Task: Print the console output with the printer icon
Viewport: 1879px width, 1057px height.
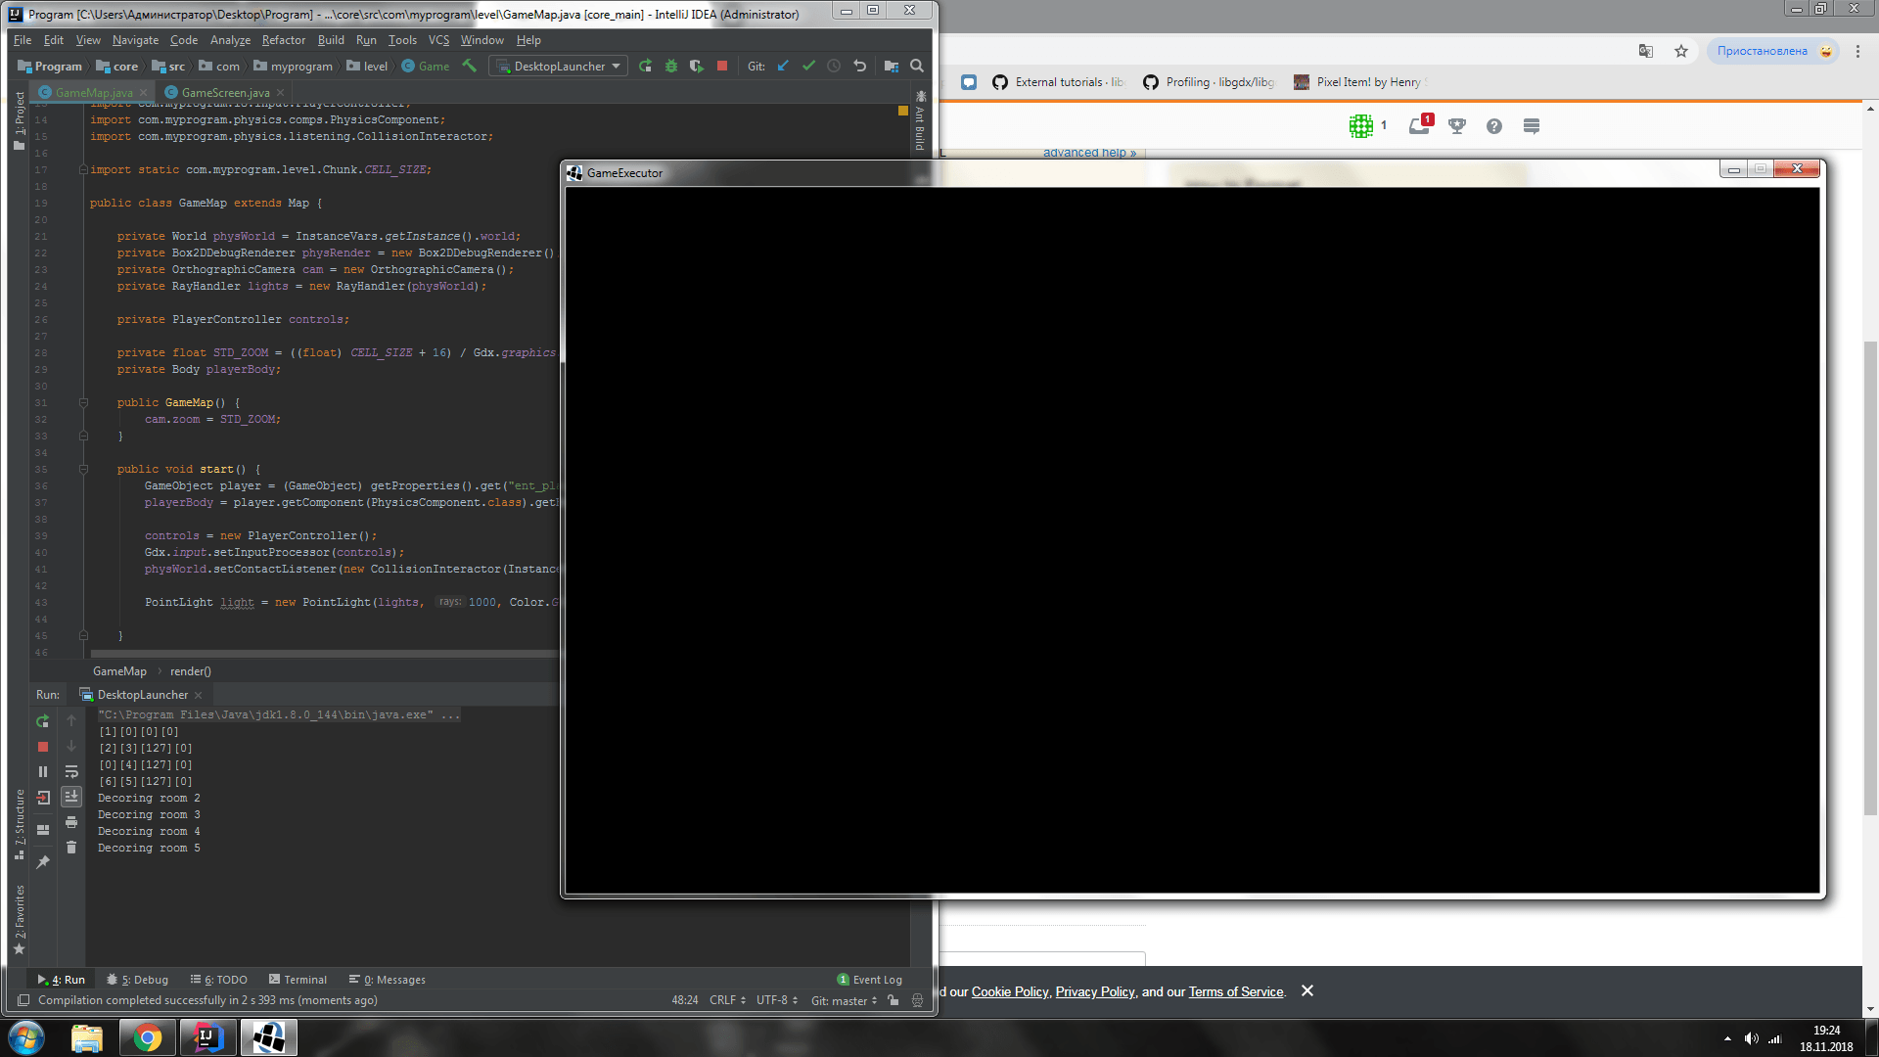Action: [x=71, y=822]
